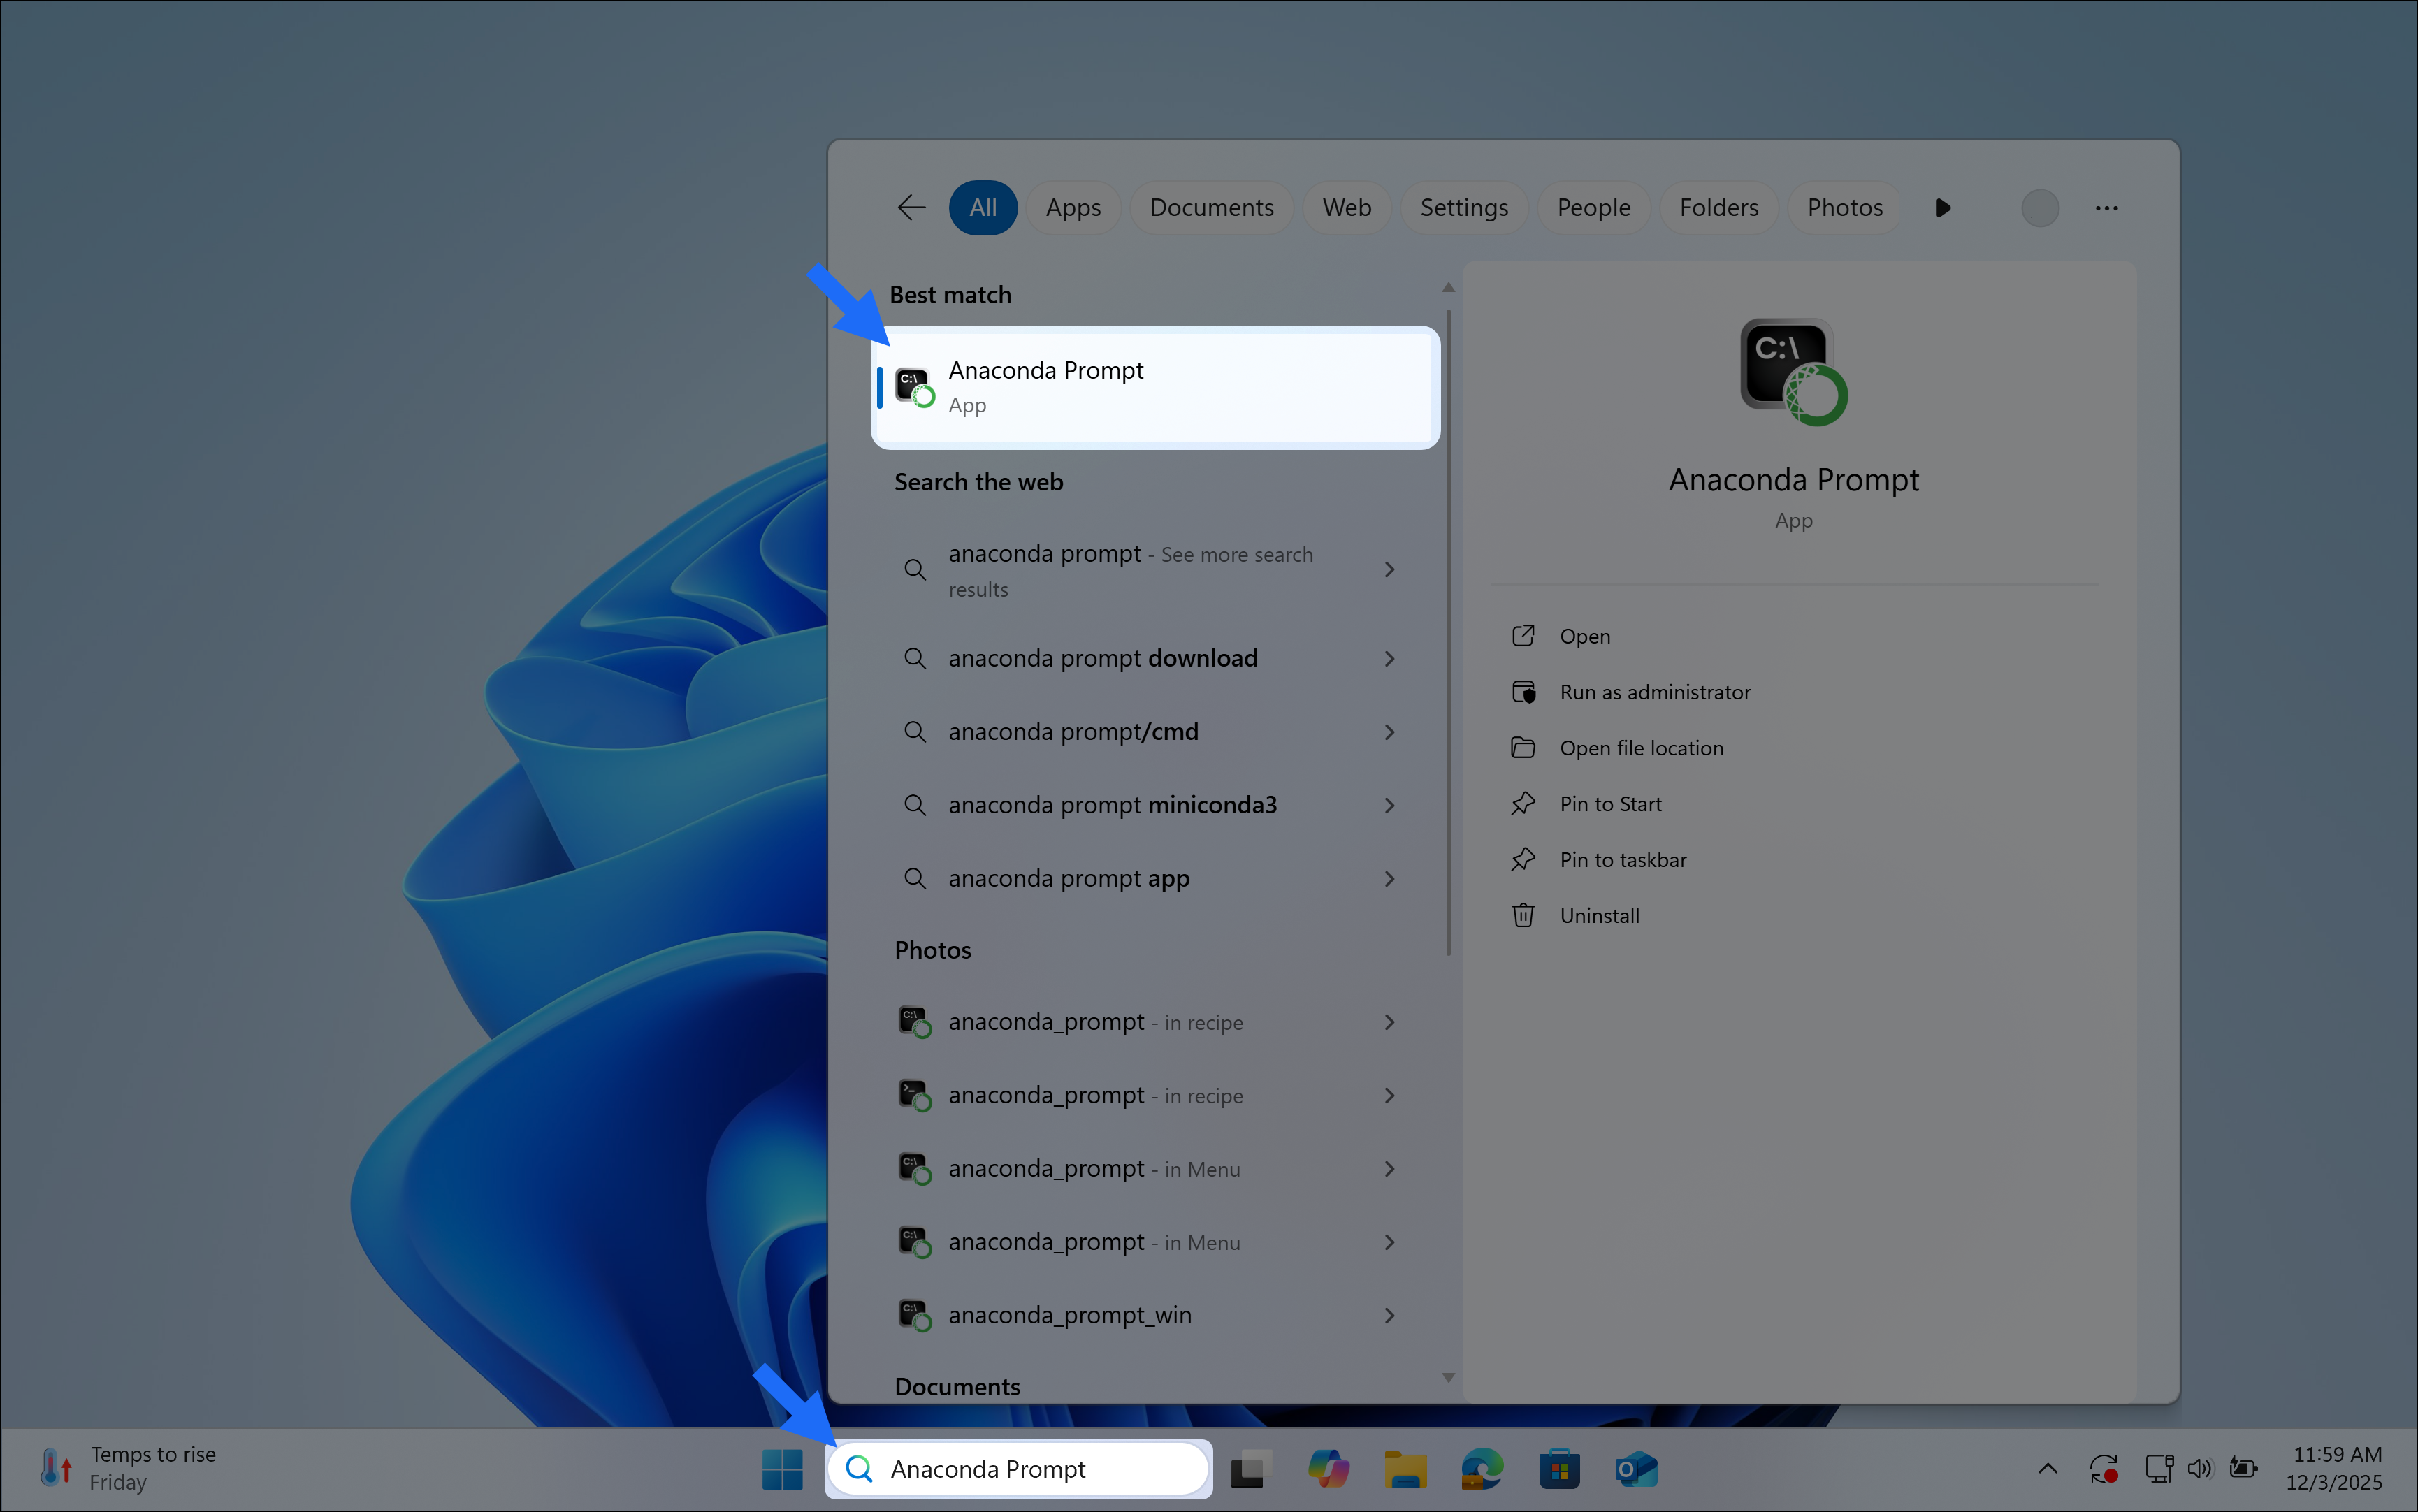Click the magnifier icon beside anaconda prompt/cmd suggestion

coord(915,731)
